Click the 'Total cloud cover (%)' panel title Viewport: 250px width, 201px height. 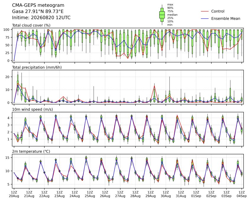(x=31, y=25)
